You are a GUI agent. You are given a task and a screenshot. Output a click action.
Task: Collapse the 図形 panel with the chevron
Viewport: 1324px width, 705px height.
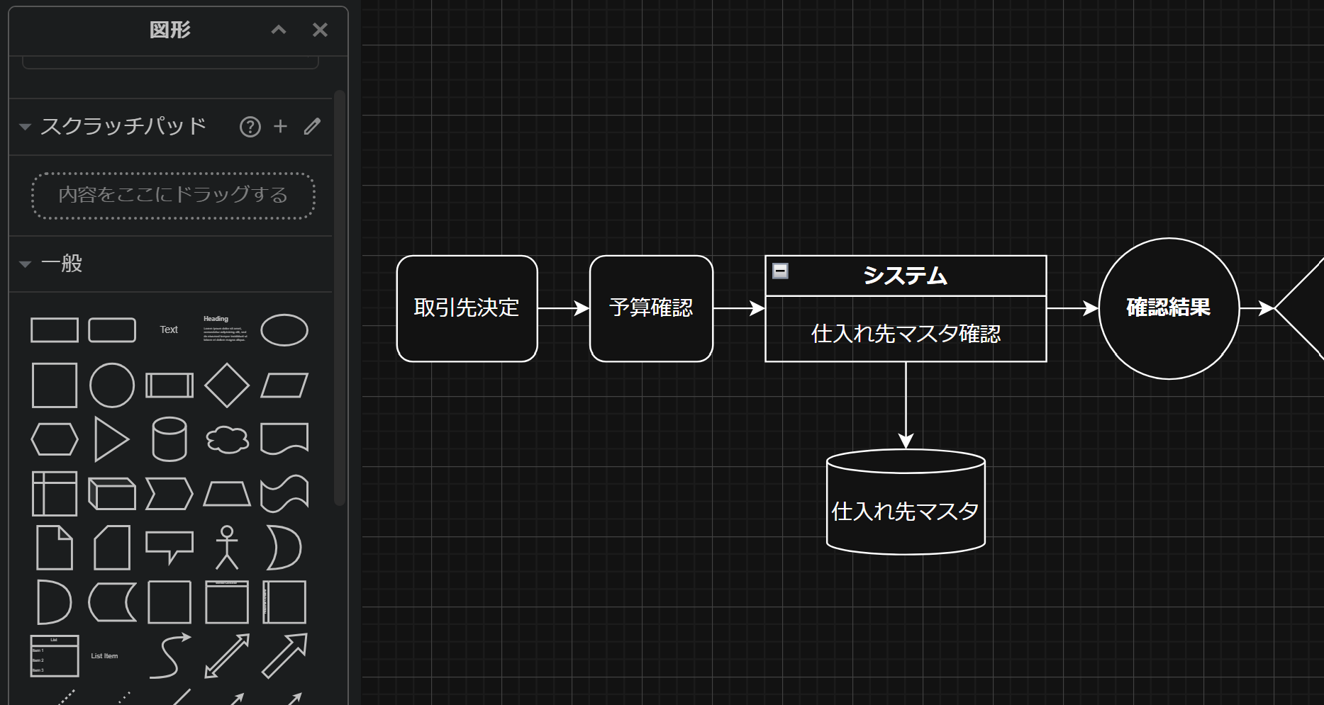click(x=279, y=30)
